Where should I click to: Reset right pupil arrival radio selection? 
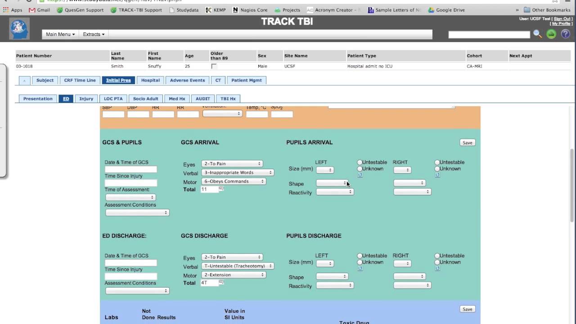[437, 175]
